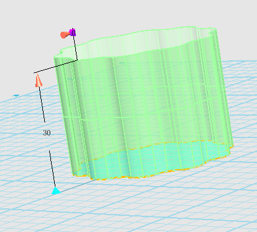
Task: Edit the 30 height dimension value
Action: pyautogui.click(x=47, y=133)
